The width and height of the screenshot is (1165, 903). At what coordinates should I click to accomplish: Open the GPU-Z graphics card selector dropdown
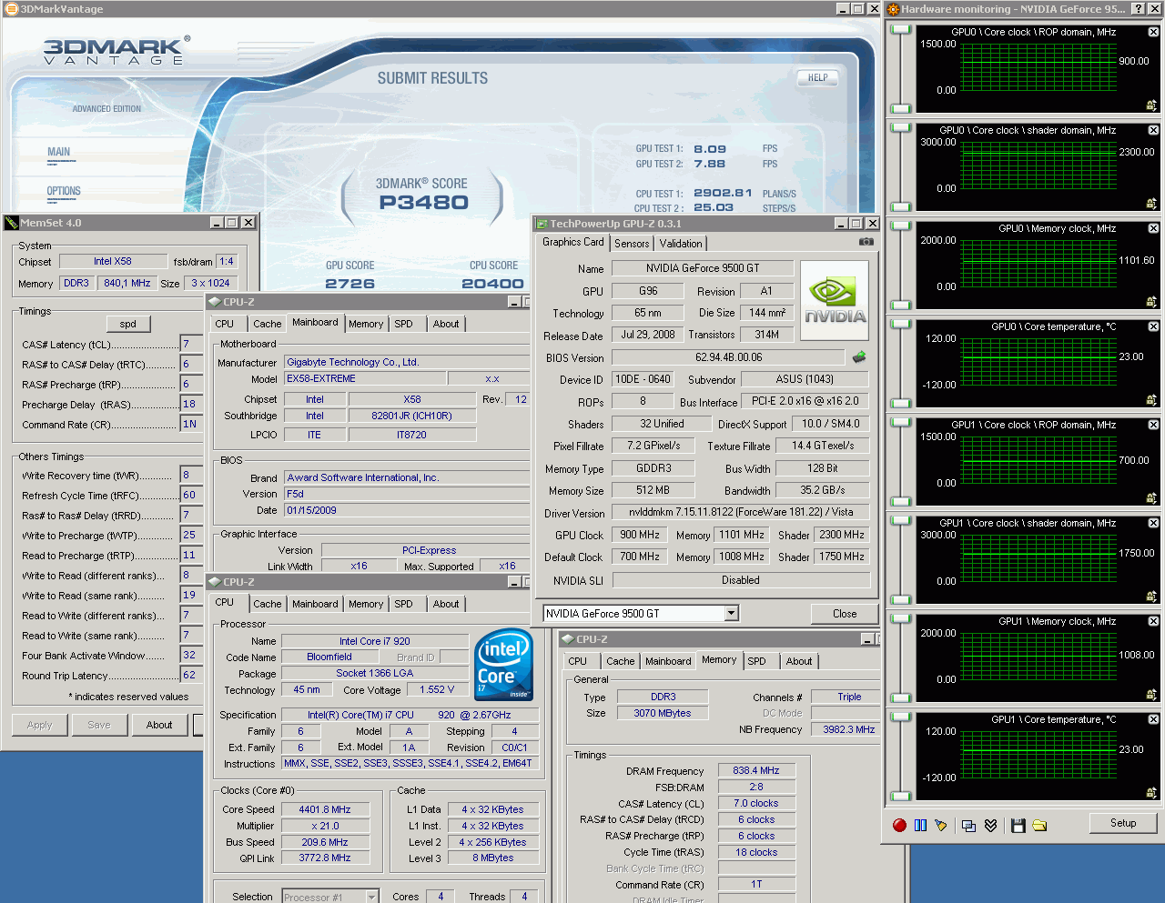[x=731, y=614]
